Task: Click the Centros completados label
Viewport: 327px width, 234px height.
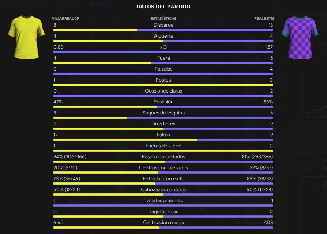Action: 163,167
